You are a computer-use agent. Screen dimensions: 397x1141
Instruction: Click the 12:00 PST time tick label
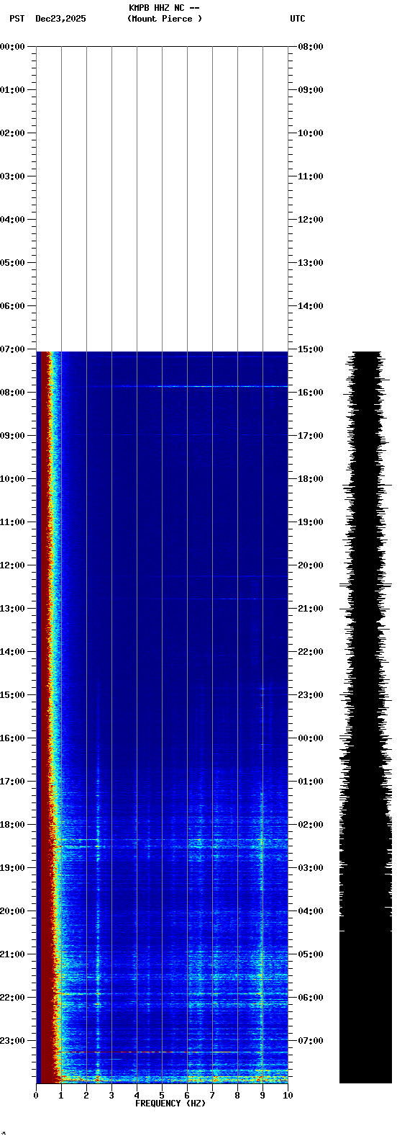(x=13, y=565)
